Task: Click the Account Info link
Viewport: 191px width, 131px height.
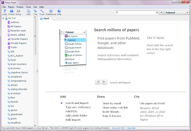Action: point(118,128)
